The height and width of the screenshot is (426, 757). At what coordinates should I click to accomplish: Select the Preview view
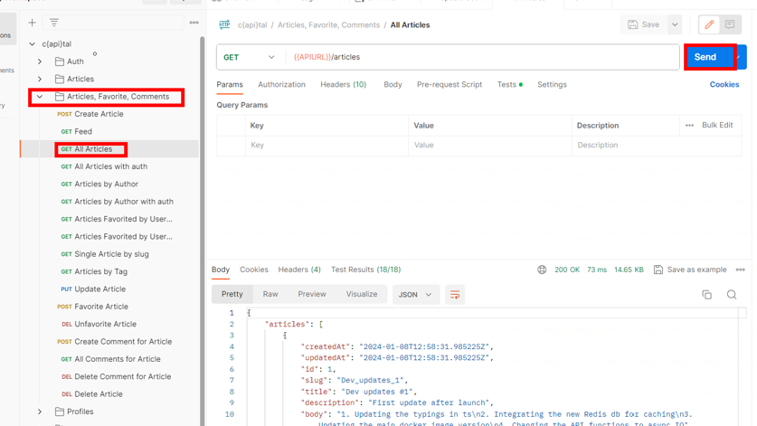pyautogui.click(x=312, y=294)
